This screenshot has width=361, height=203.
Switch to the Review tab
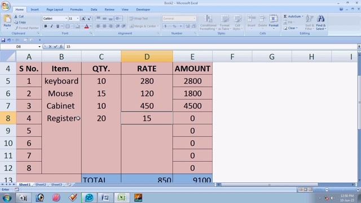109,10
